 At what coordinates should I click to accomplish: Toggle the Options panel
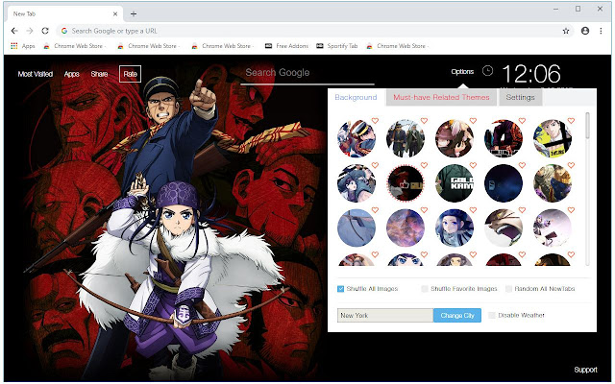click(x=462, y=72)
